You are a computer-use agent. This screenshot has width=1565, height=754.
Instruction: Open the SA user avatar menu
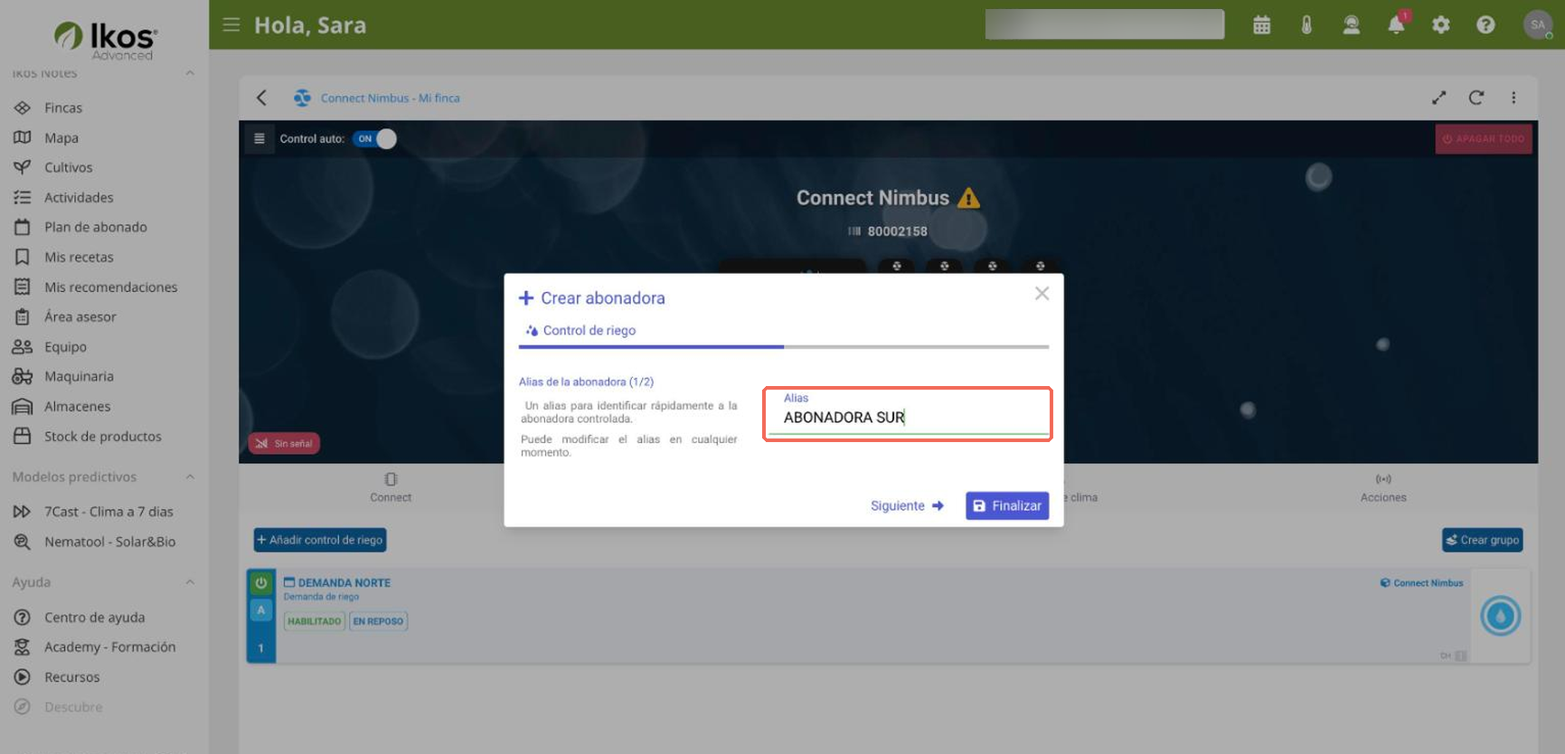click(1538, 24)
